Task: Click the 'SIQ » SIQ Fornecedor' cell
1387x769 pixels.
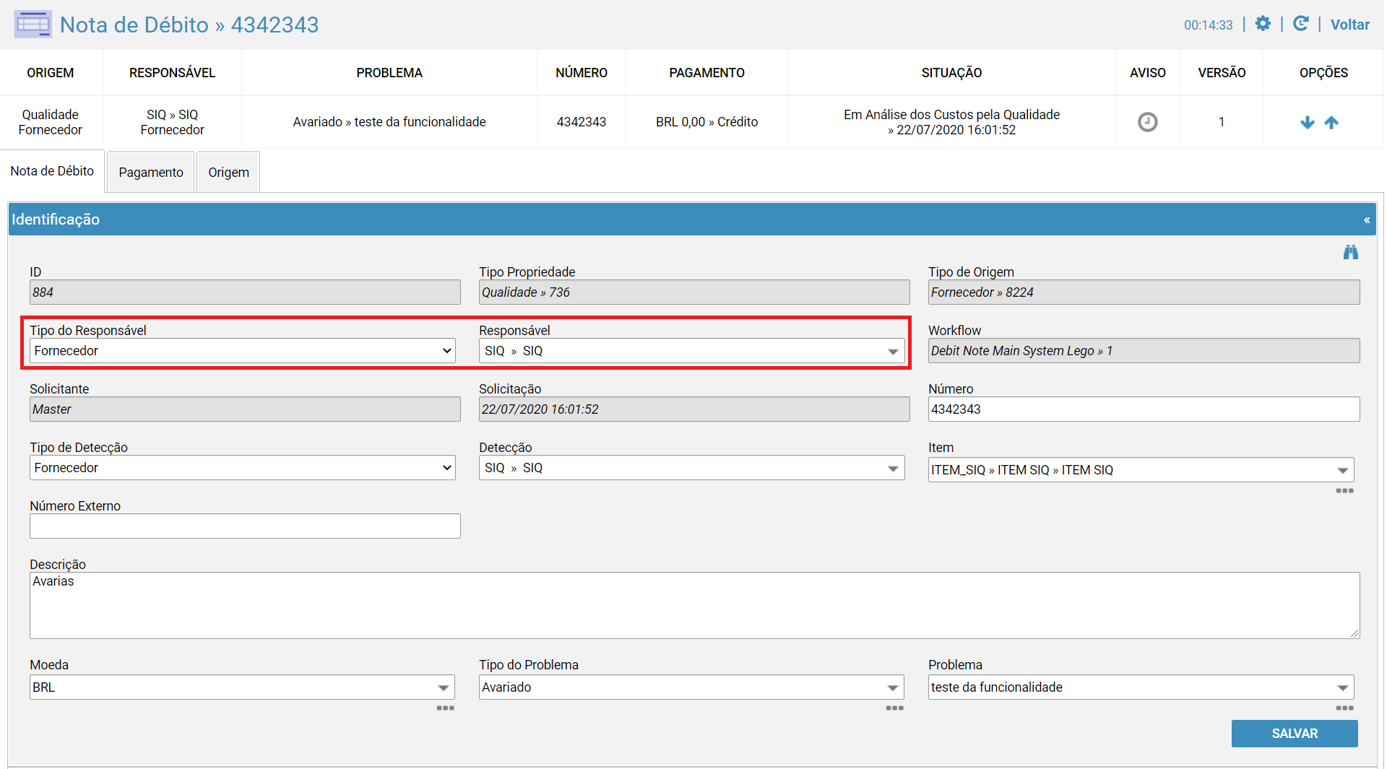Action: pyautogui.click(x=172, y=122)
